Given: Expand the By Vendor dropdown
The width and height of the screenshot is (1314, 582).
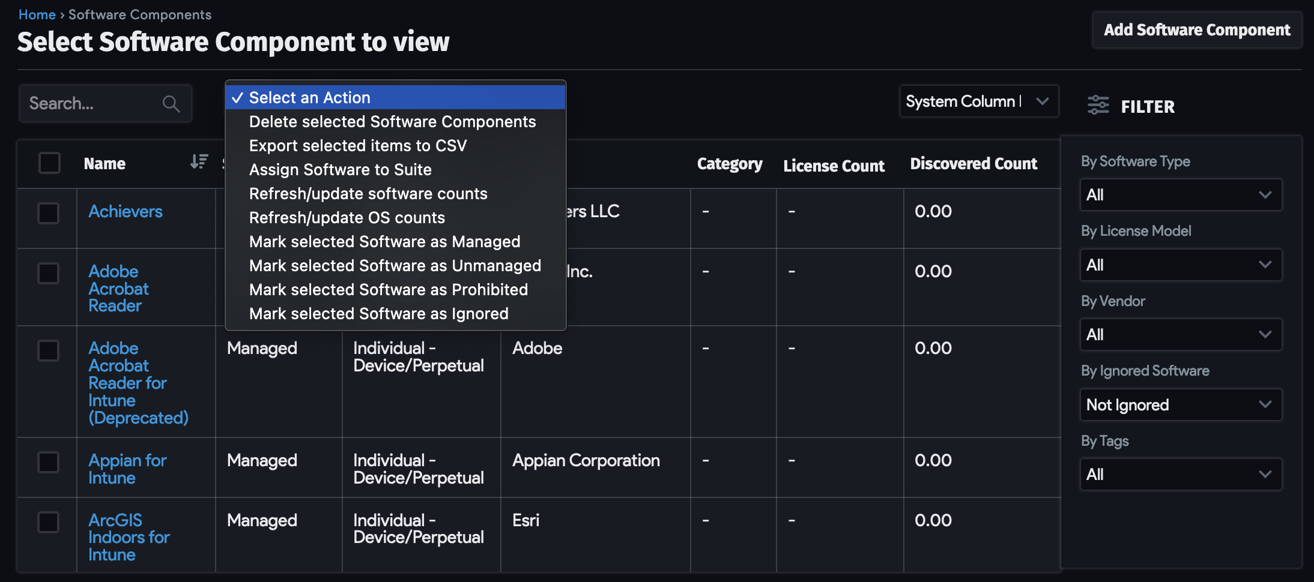Looking at the screenshot, I should [x=1179, y=334].
